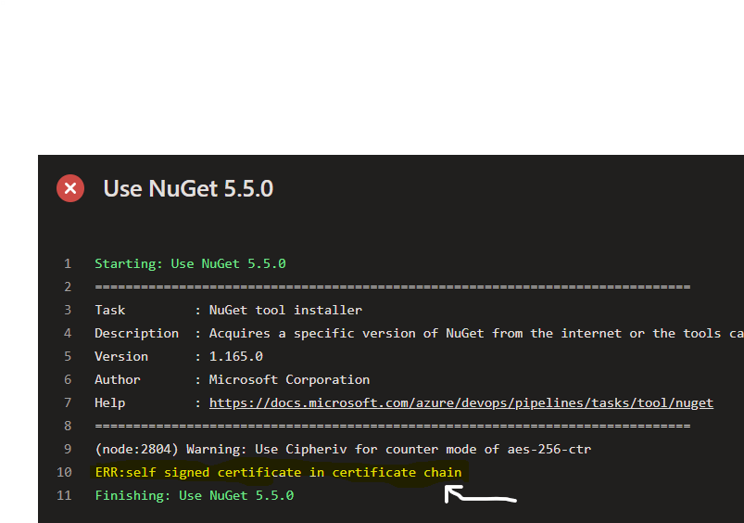Image resolution: width=744 pixels, height=523 pixels.
Task: Select the 'ERR:self signed certificate' error line
Action: click(x=279, y=472)
